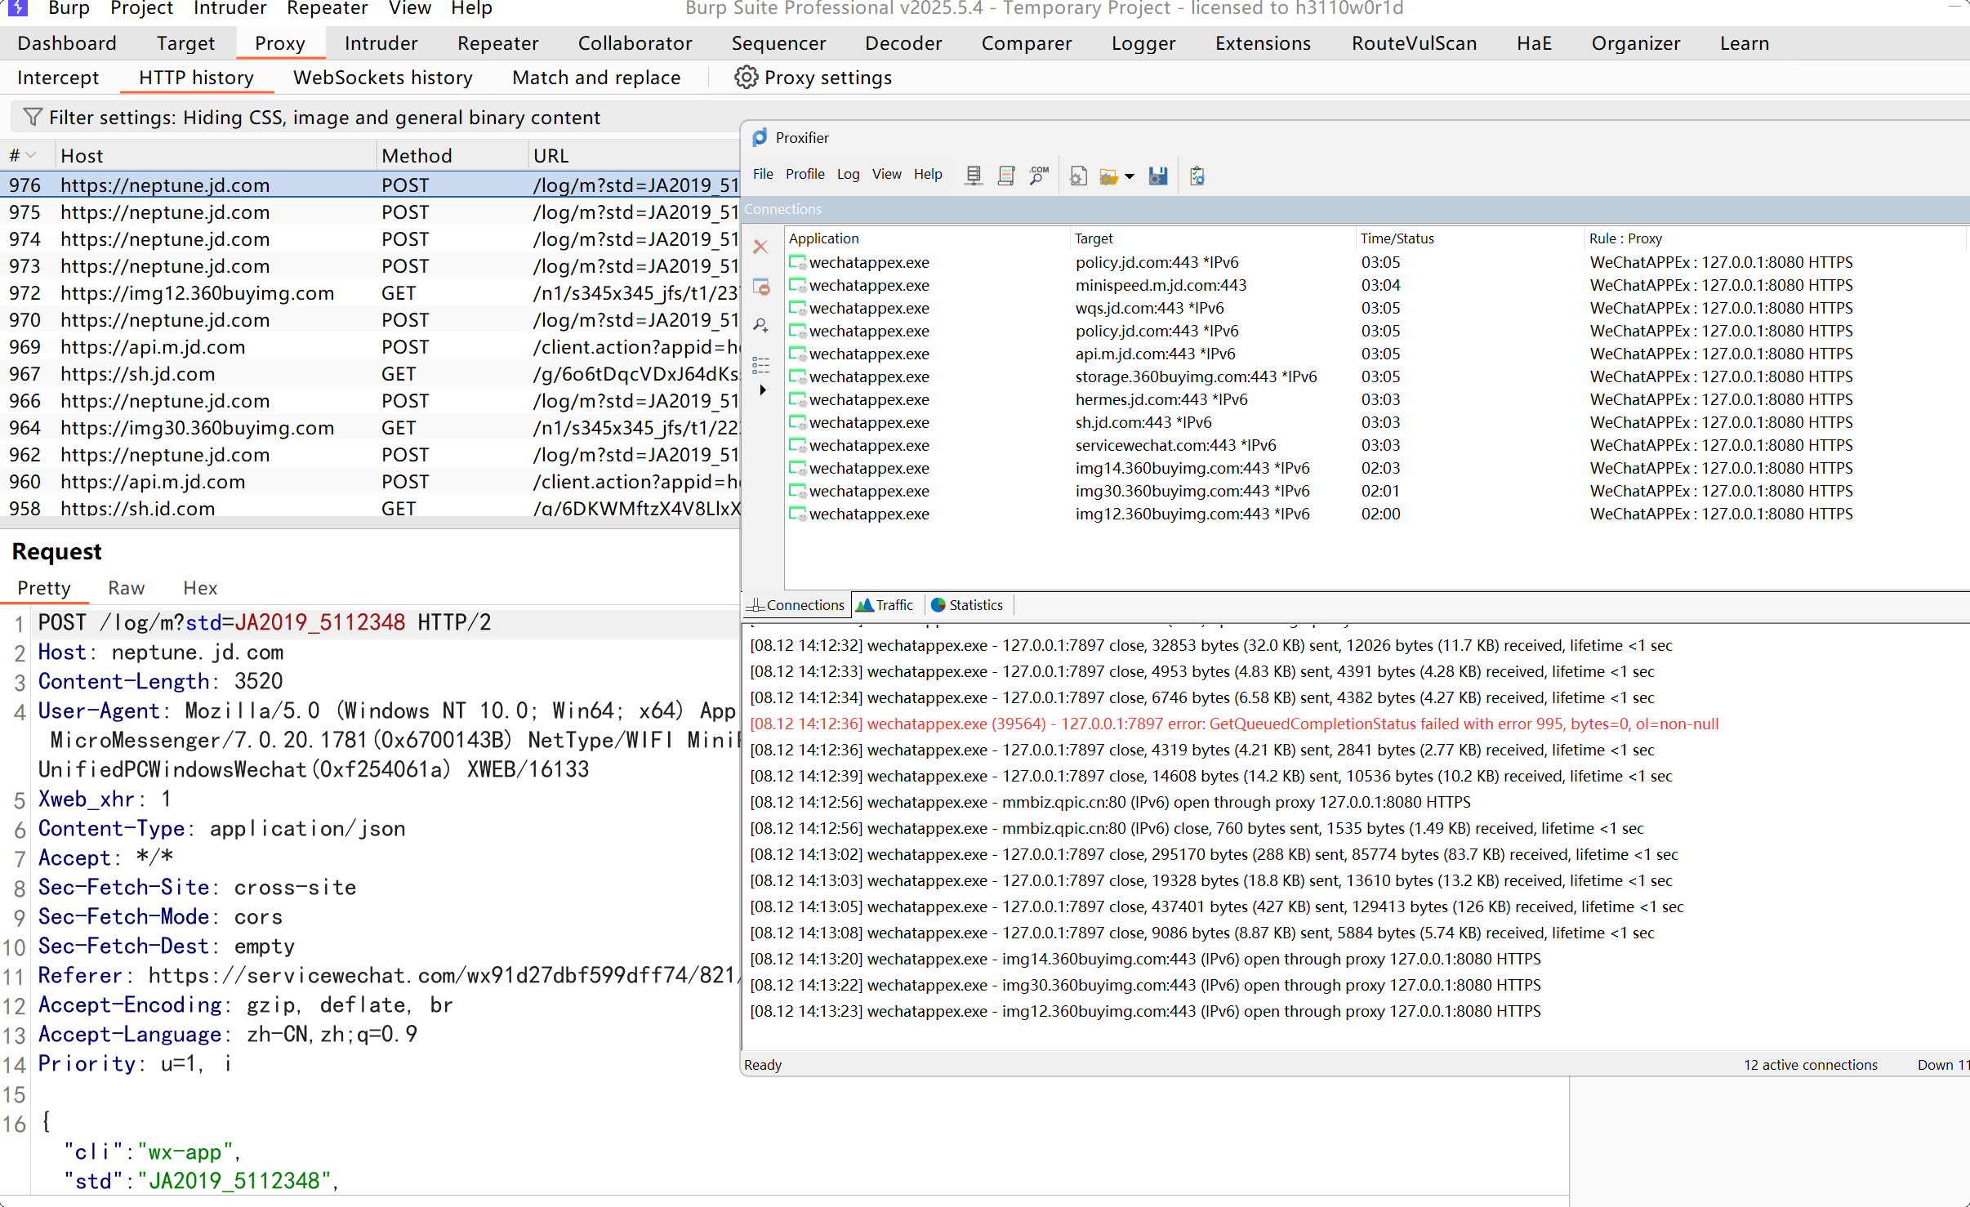Open Proxification Rules scroll icon
This screenshot has height=1207, width=1970.
click(x=1006, y=176)
